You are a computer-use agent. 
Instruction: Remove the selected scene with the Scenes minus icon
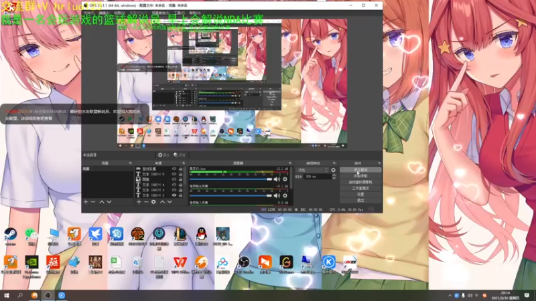pos(93,202)
